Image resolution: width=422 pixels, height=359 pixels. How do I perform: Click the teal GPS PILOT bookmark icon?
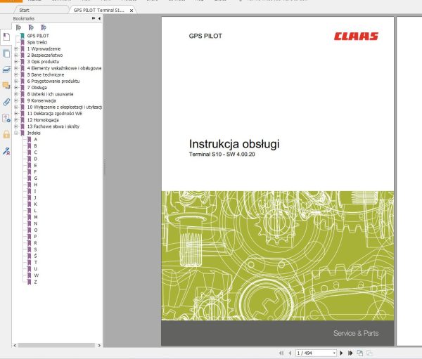pyautogui.click(x=23, y=36)
